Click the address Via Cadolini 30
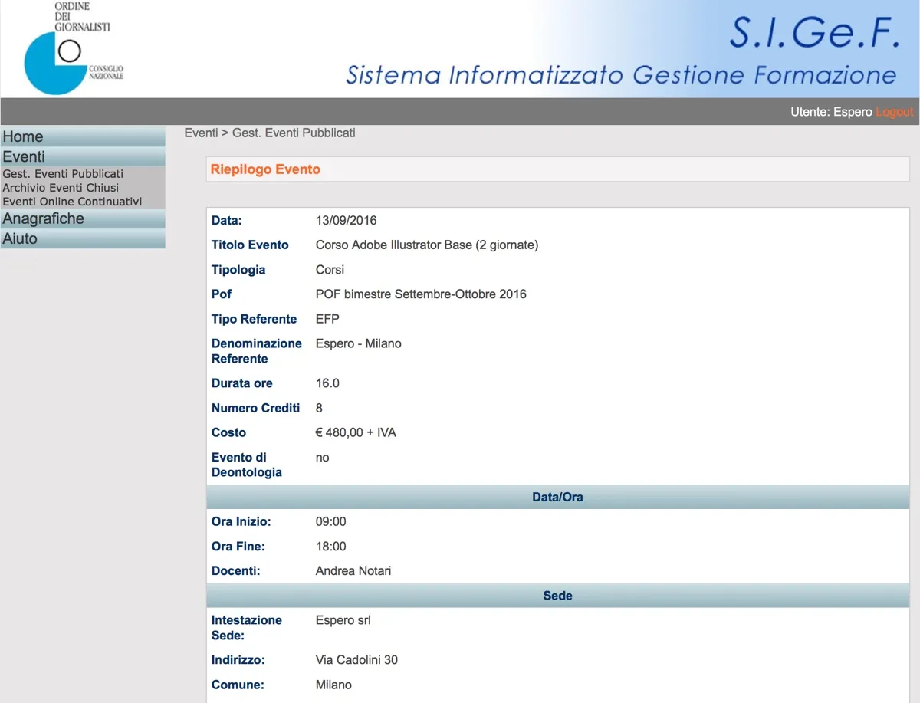The height and width of the screenshot is (703, 920). (x=356, y=660)
